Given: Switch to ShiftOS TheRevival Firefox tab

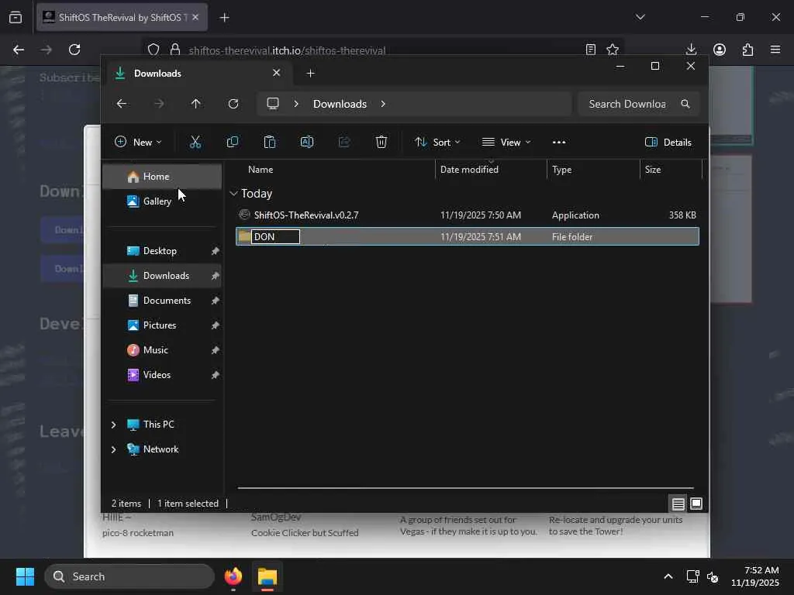Looking at the screenshot, I should (x=122, y=18).
